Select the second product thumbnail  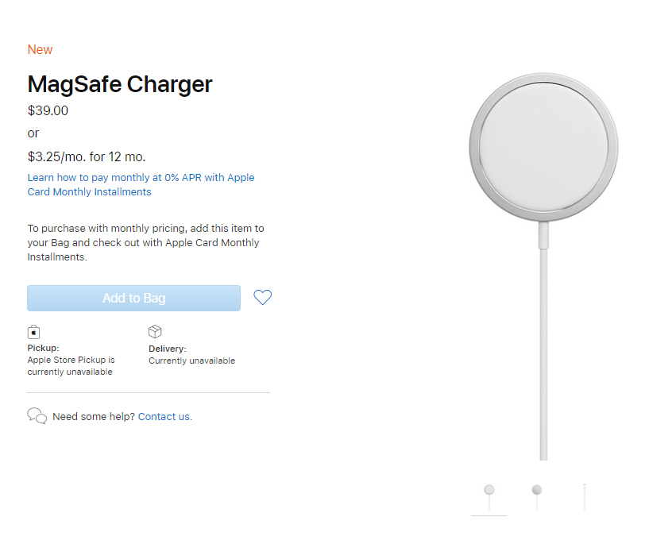point(537,496)
